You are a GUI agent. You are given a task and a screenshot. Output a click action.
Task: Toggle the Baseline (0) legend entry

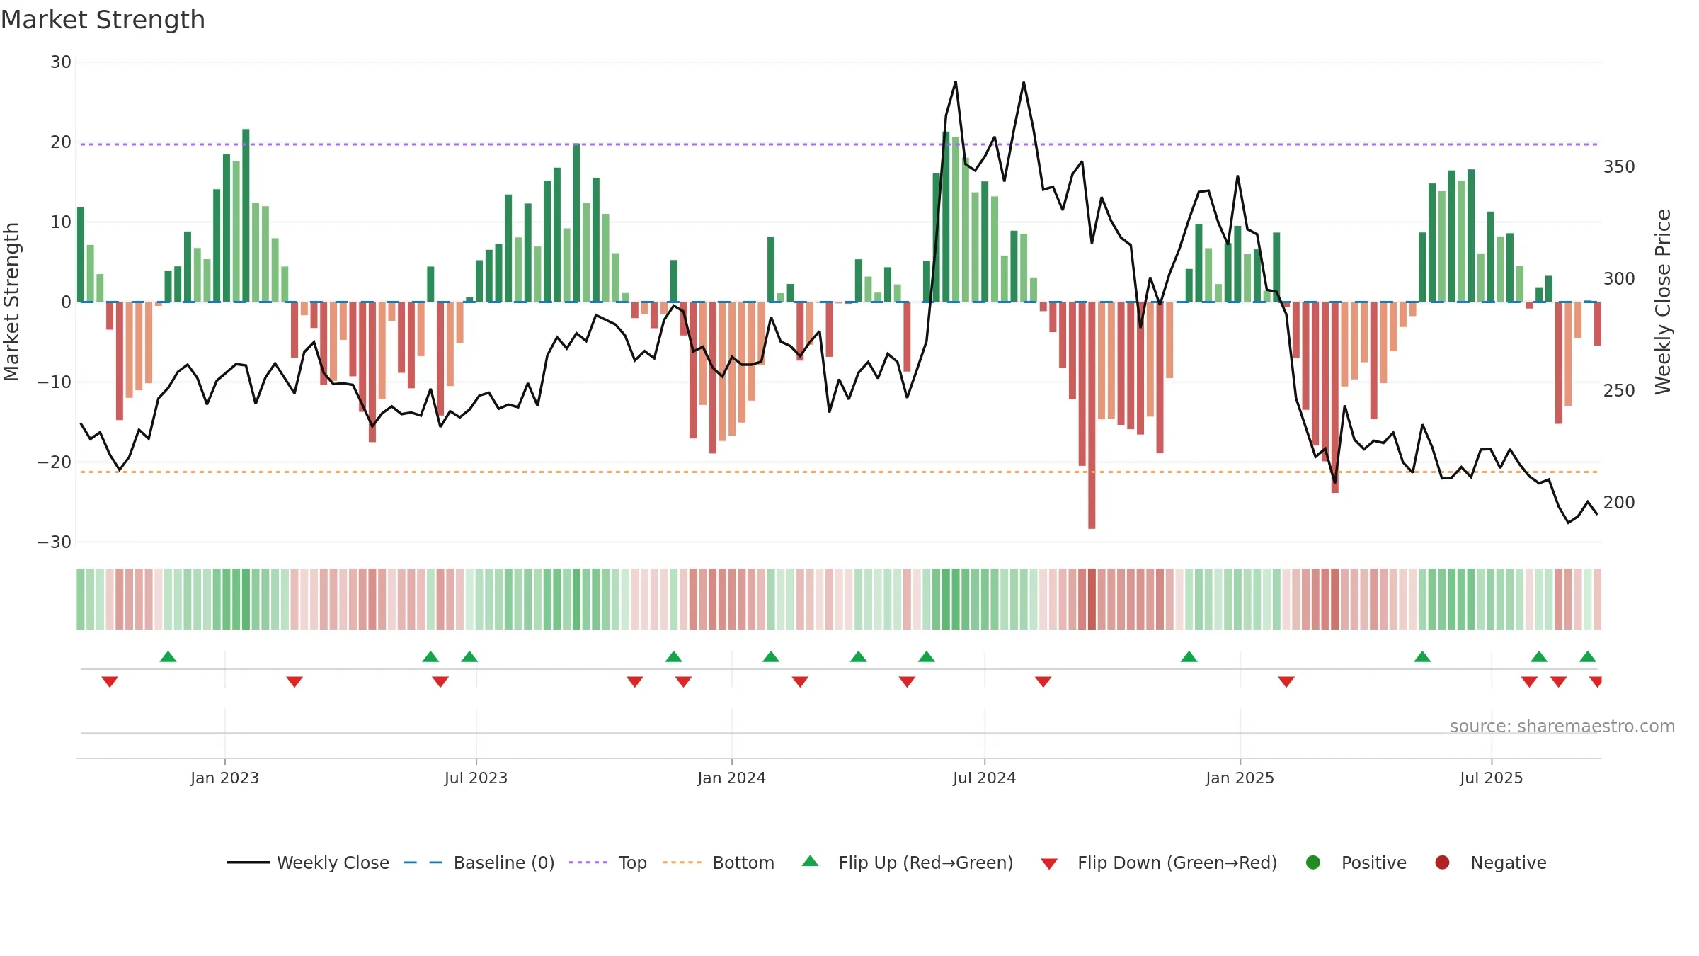coord(479,863)
